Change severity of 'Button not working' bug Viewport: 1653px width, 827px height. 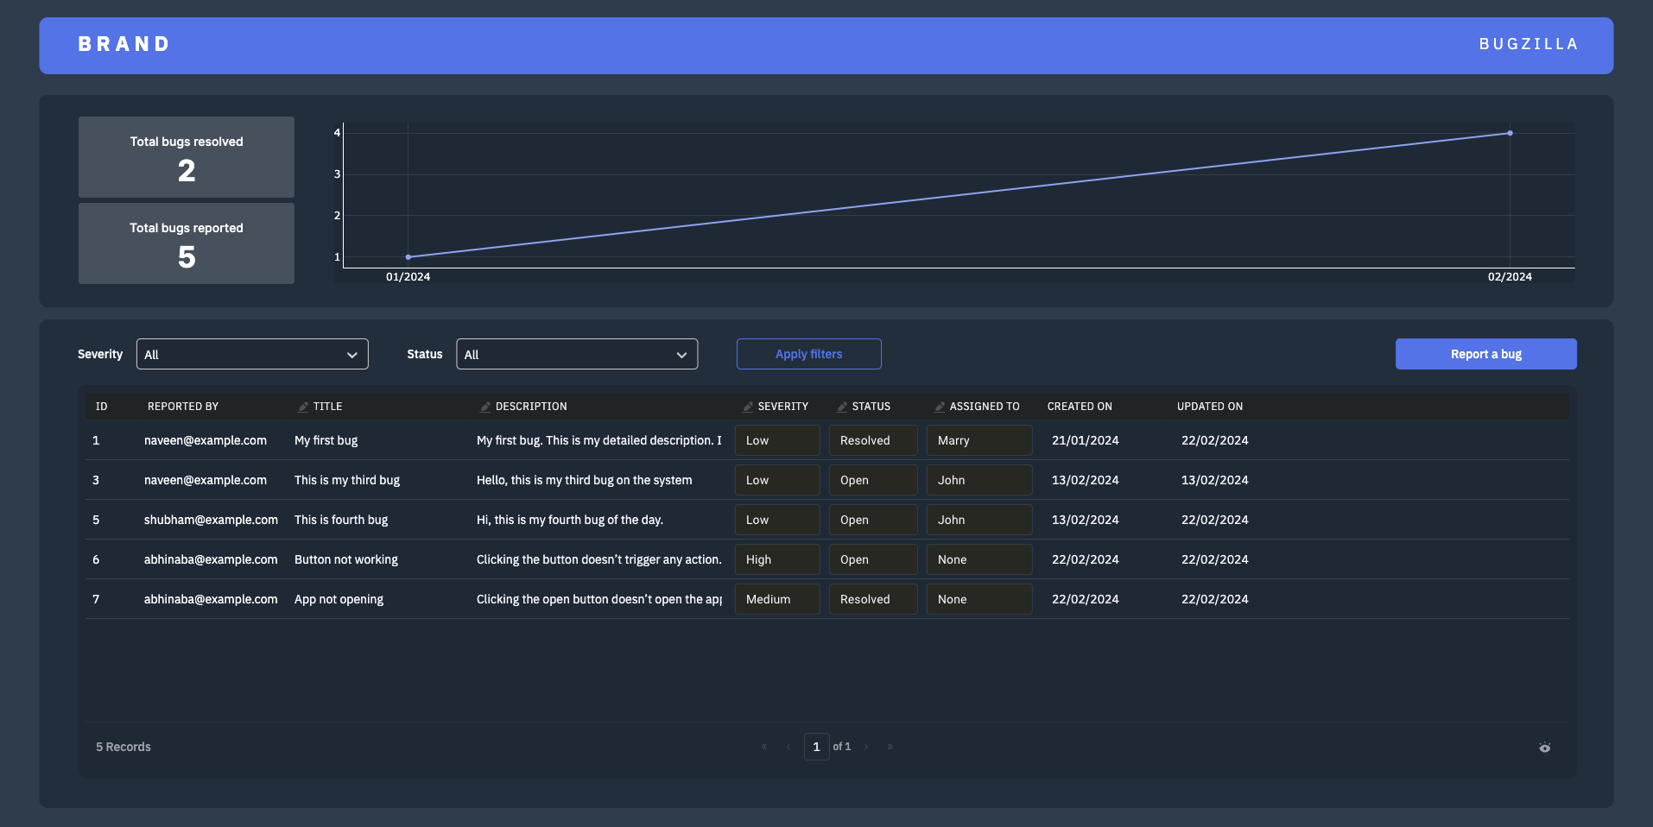coord(776,559)
